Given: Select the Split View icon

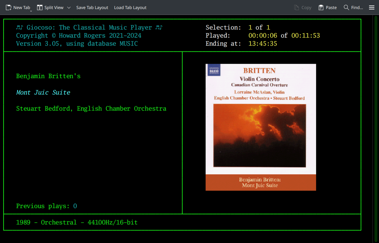Looking at the screenshot, I should pos(40,7).
